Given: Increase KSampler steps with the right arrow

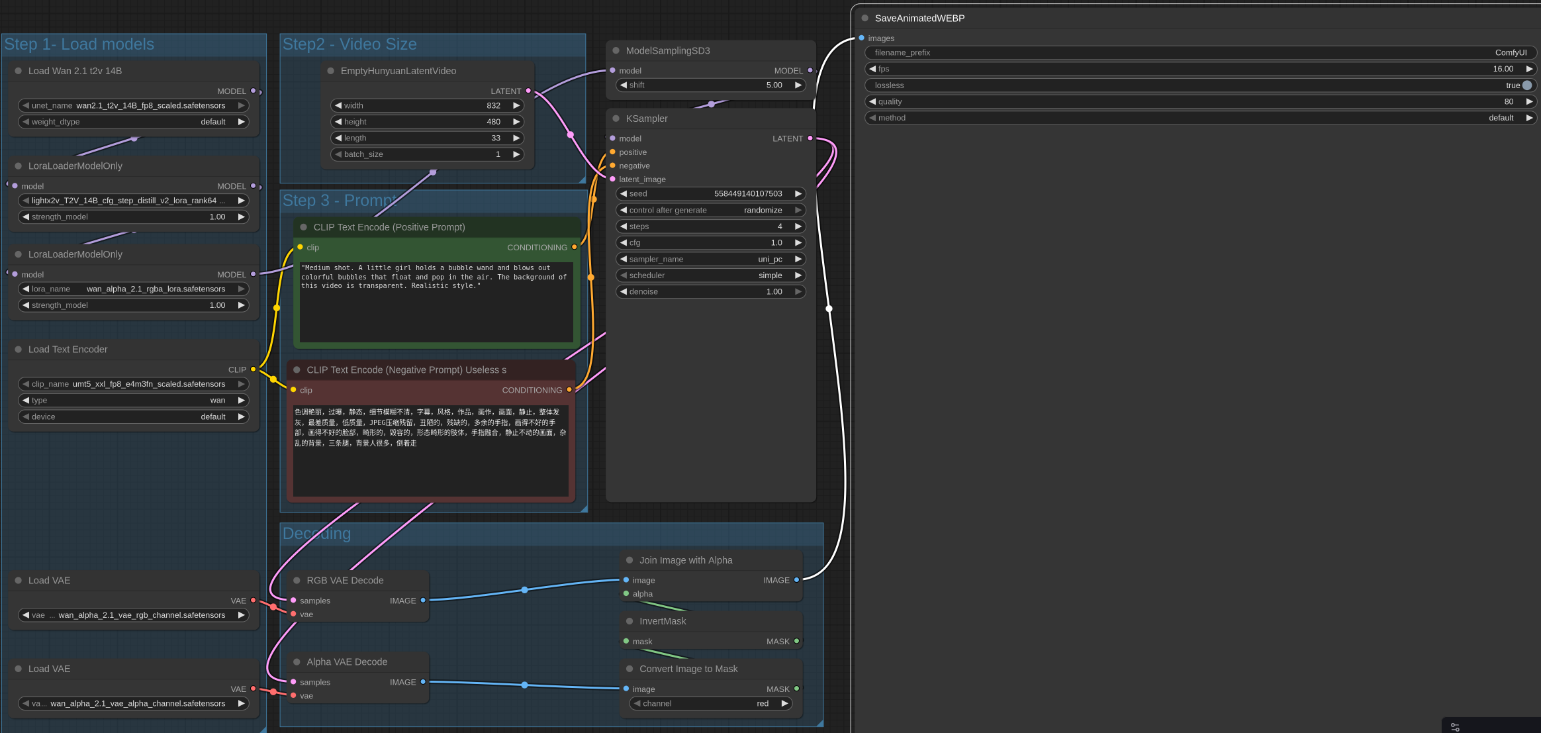Looking at the screenshot, I should point(798,226).
